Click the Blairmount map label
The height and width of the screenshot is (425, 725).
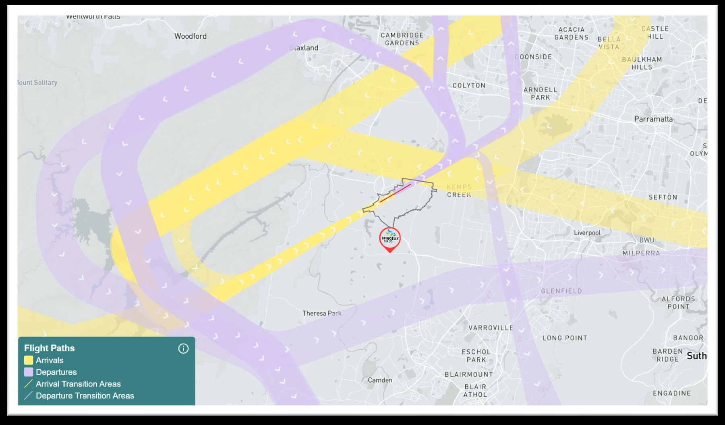tap(468, 374)
